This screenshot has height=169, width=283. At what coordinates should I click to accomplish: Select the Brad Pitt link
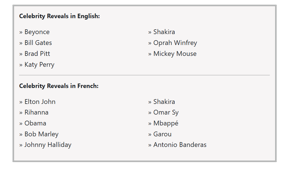[37, 54]
